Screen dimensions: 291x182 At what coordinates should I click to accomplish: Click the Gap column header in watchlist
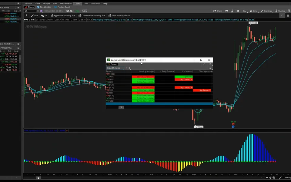pyautogui.click(x=16, y=11)
